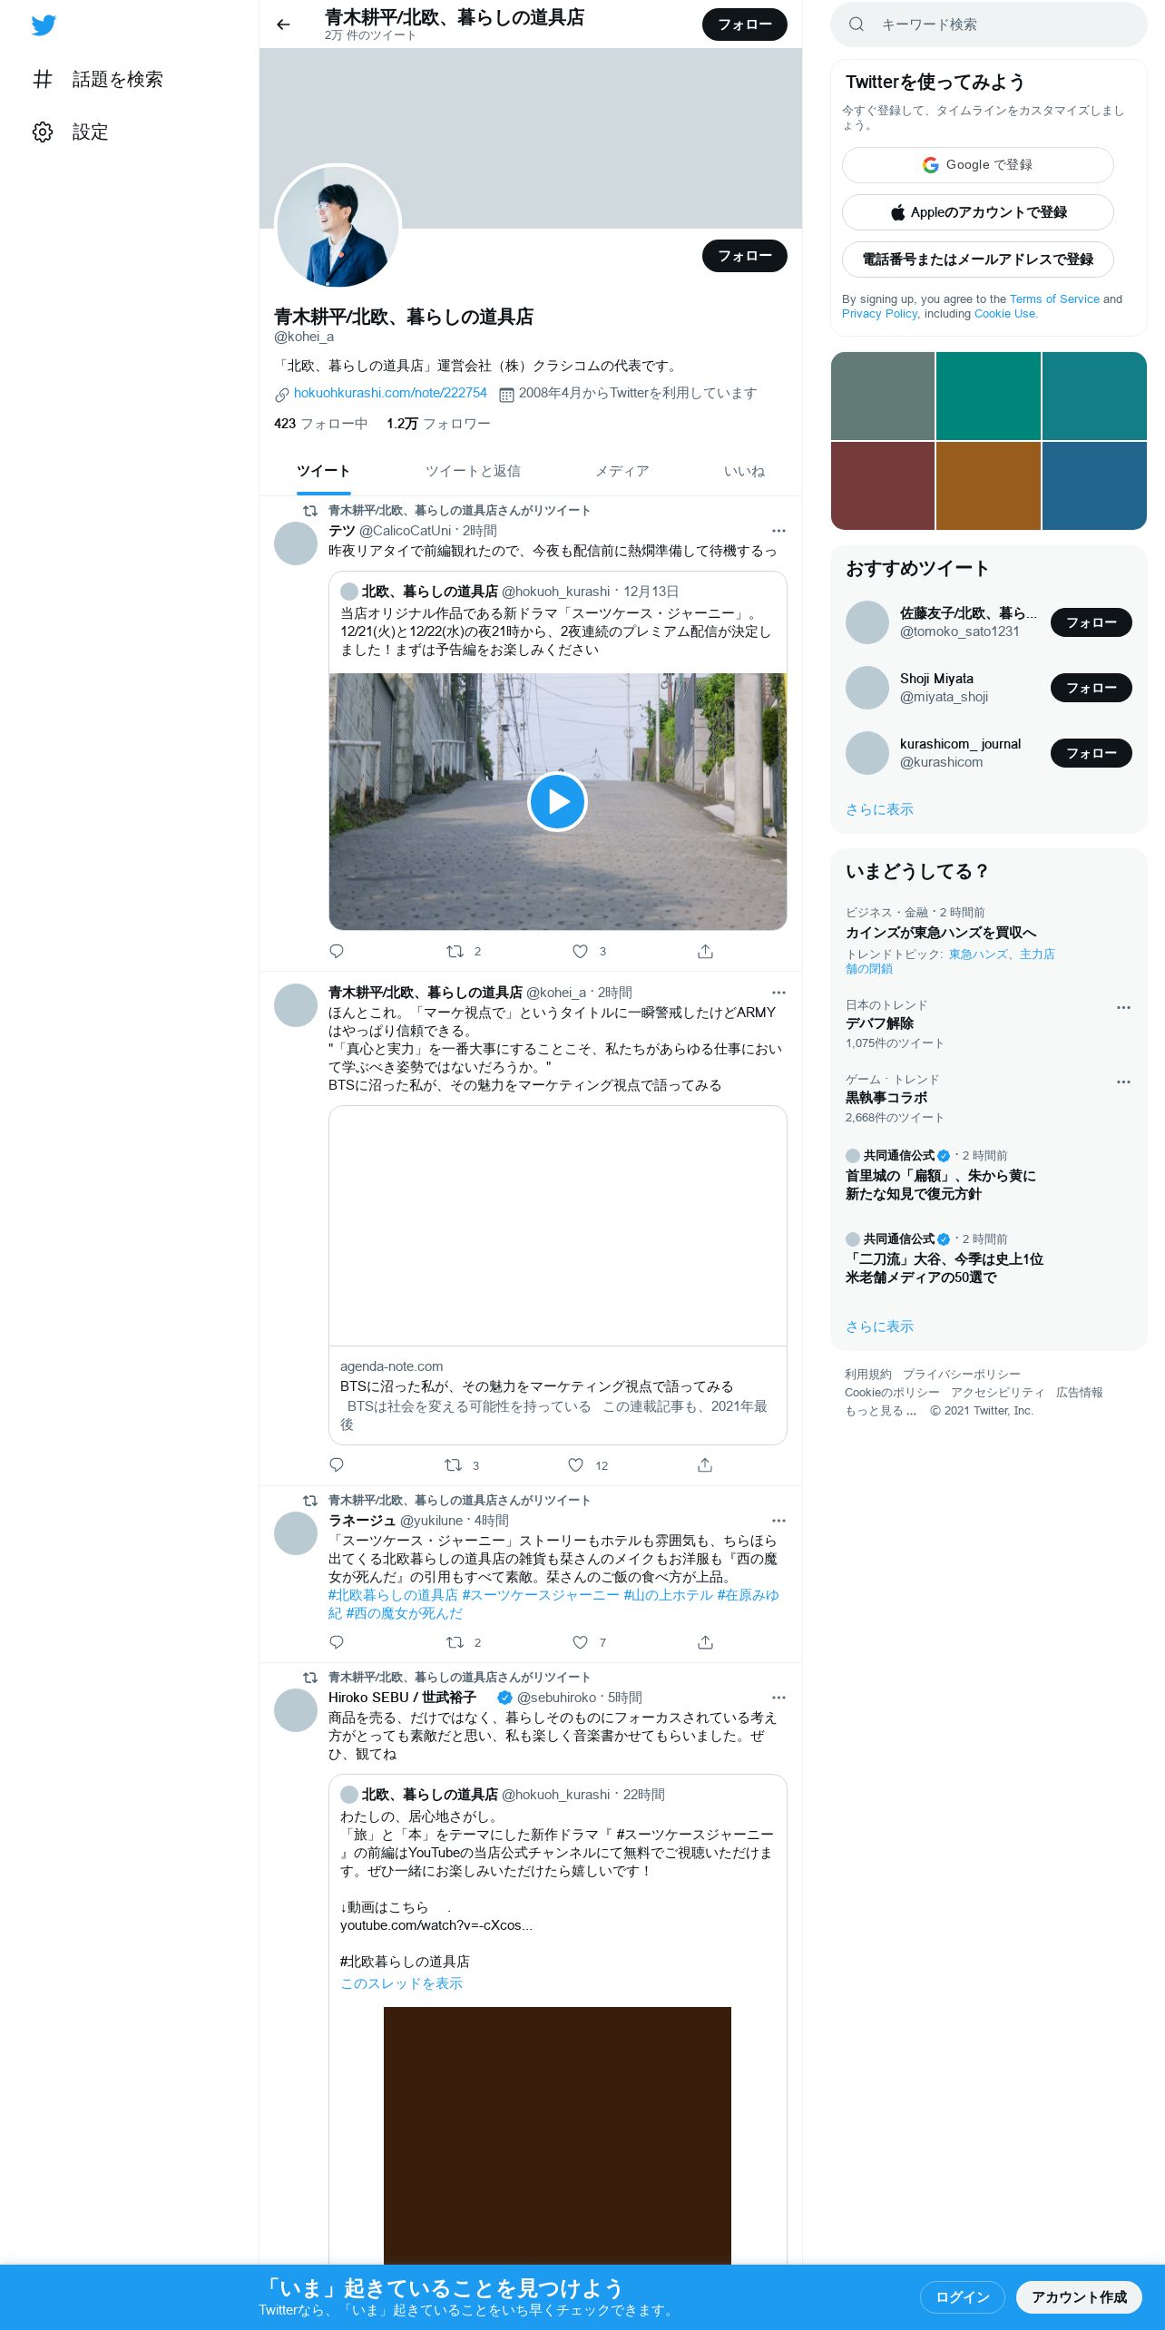Click the ログイン button in bottom bar
Image resolution: width=1165 pixels, height=2330 pixels.
click(962, 2296)
